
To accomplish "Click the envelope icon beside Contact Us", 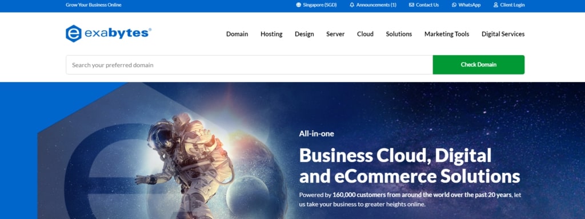I will (411, 5).
